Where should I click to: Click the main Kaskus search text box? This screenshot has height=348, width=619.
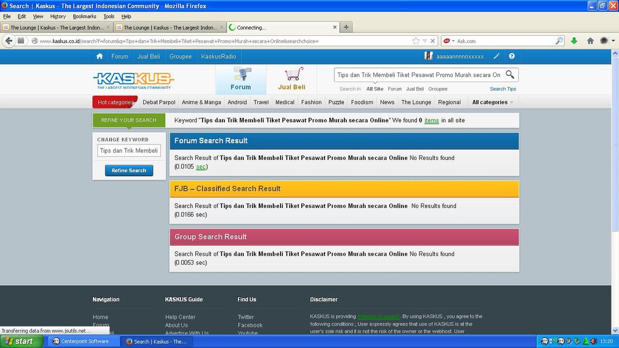point(419,75)
